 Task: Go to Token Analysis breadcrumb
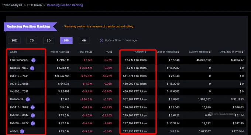(12, 5)
